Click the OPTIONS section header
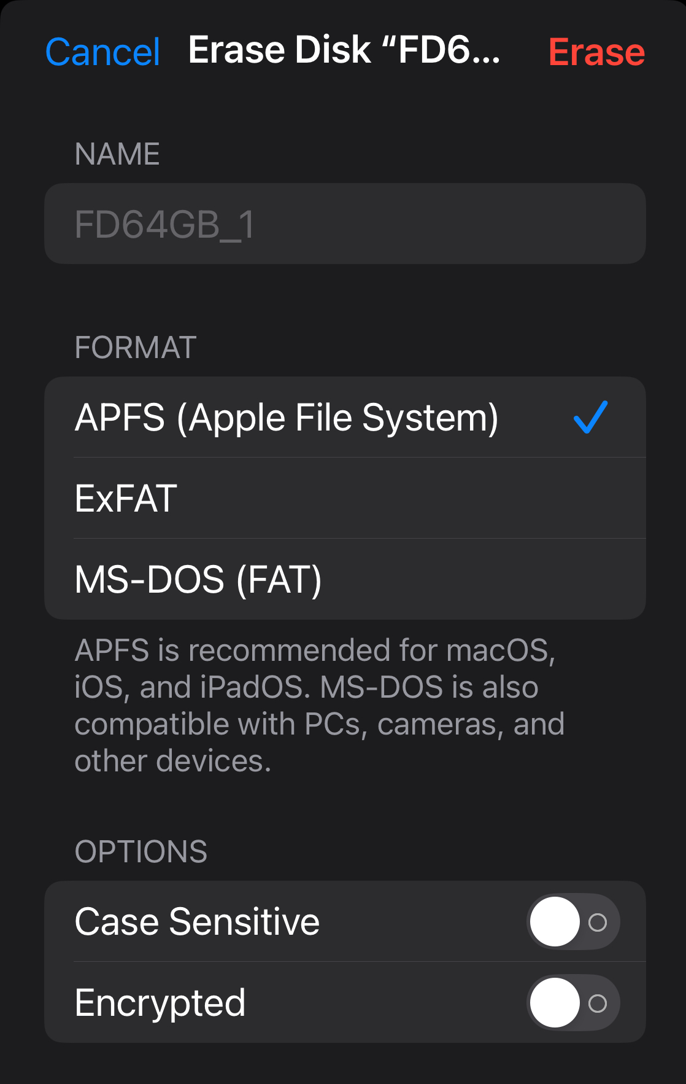The height and width of the screenshot is (1084, 686). (141, 851)
